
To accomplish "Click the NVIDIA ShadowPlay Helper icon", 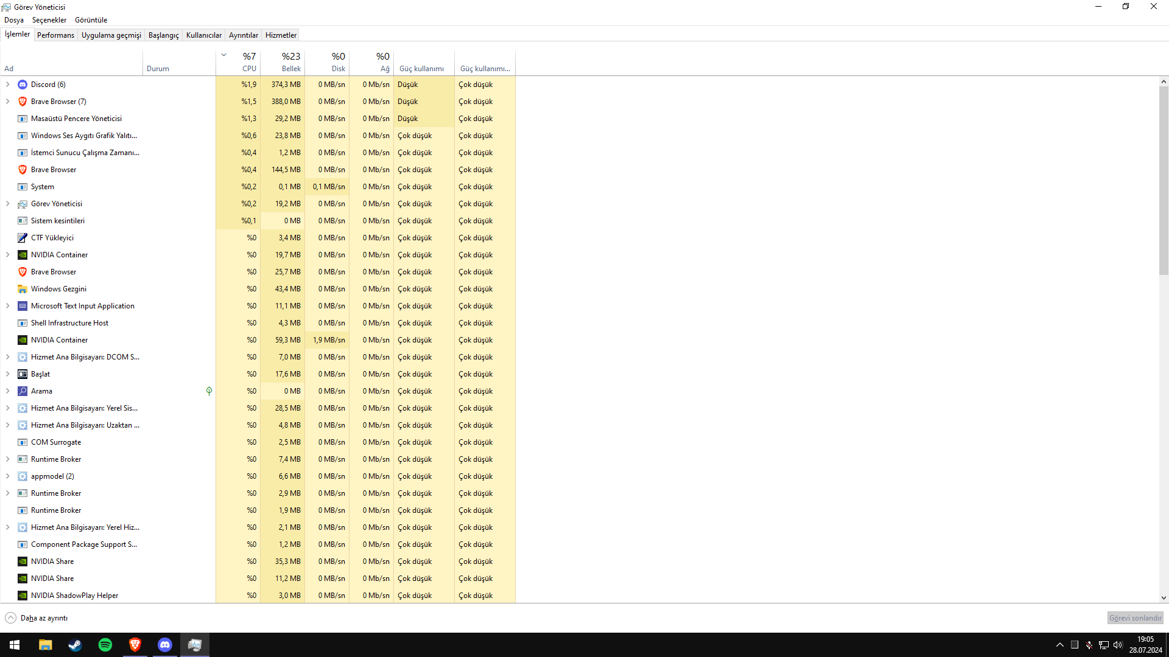I will [x=23, y=596].
